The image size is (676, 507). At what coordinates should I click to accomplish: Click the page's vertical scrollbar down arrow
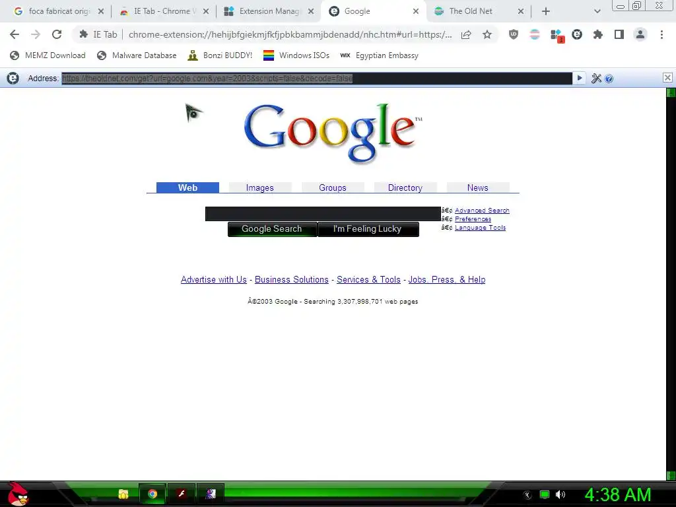pyautogui.click(x=671, y=475)
